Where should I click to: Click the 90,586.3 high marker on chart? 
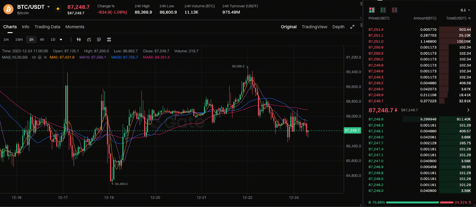click(238, 66)
